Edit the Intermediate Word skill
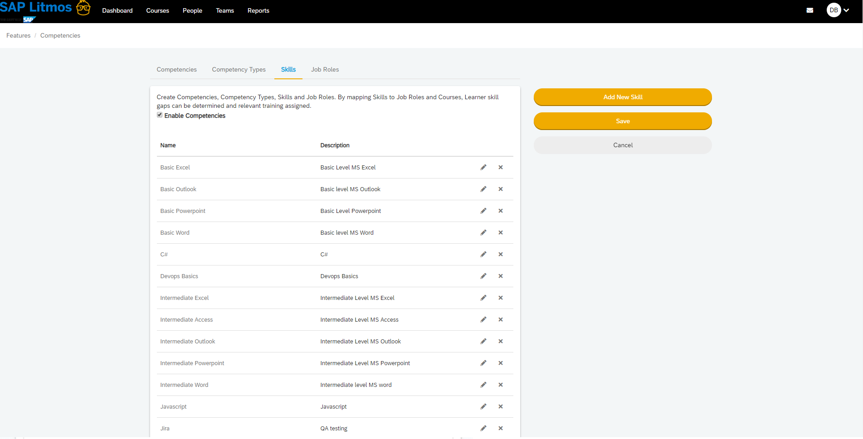 483,385
